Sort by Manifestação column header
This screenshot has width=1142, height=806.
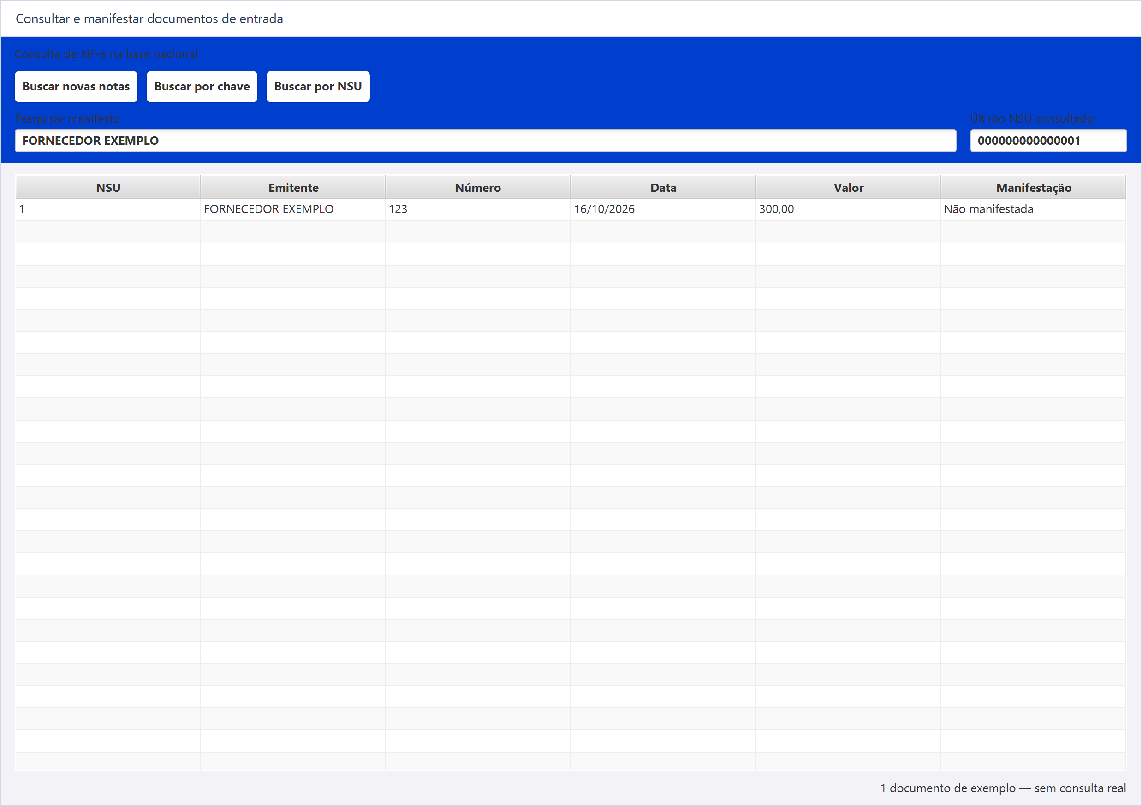click(1033, 188)
